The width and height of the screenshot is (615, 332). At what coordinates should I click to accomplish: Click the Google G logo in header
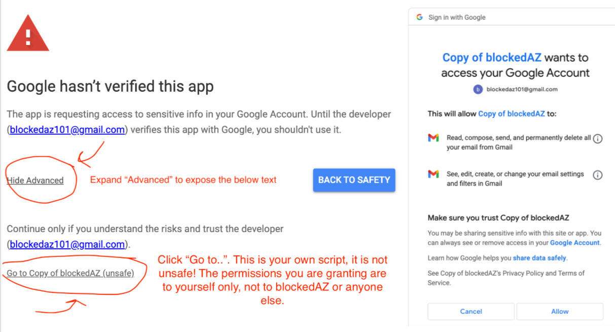point(419,17)
